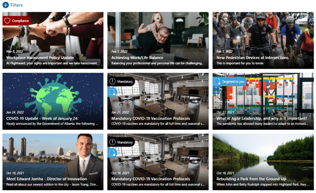Click locked document icon on Jan 21 card
This screenshot has height=193, width=316.
tap(112, 92)
